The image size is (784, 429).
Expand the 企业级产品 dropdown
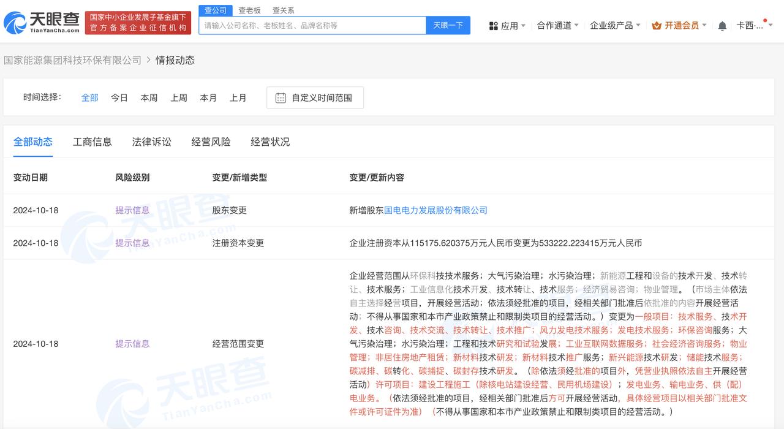pos(615,26)
